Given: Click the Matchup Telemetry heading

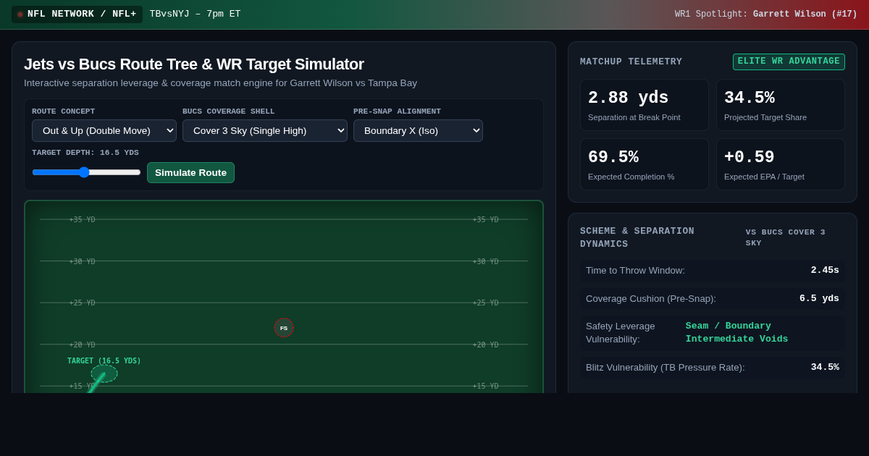Looking at the screenshot, I should [631, 62].
